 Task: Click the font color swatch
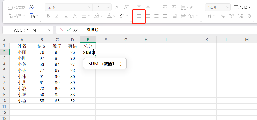click(x=109, y=16)
